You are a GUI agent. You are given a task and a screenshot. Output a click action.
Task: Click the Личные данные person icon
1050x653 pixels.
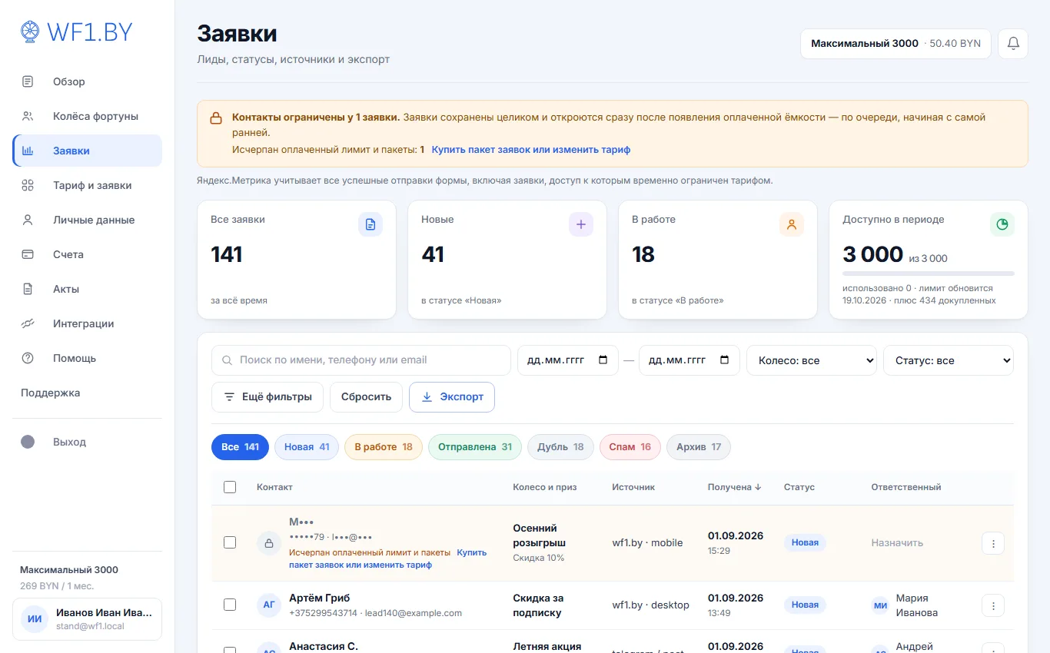point(28,220)
